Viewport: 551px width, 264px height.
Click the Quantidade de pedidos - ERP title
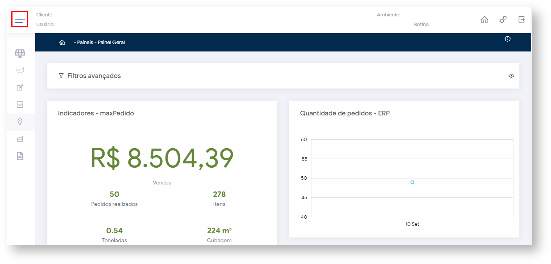(345, 113)
